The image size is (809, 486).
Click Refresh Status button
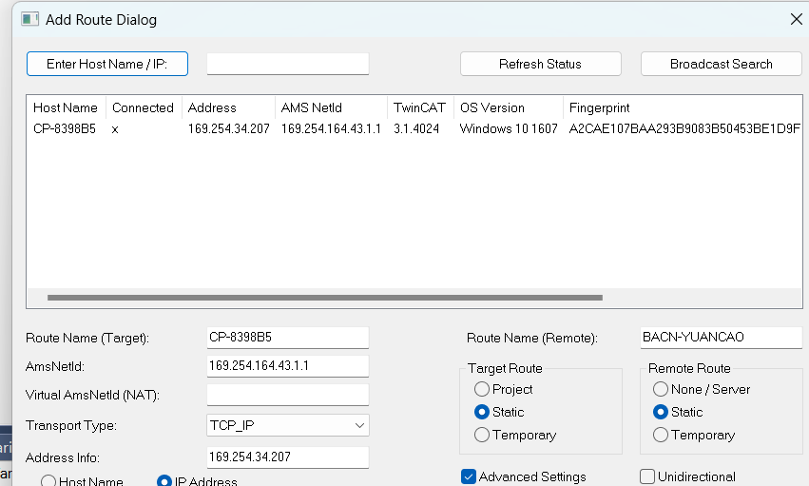click(540, 64)
